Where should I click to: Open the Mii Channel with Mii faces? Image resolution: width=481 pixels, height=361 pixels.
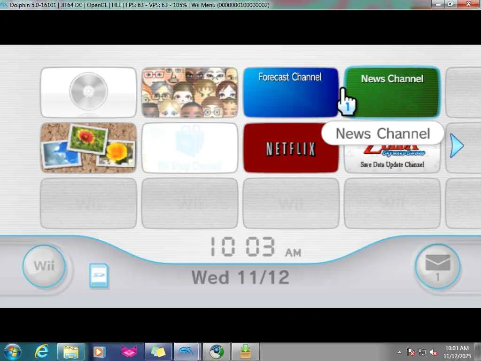(x=190, y=93)
